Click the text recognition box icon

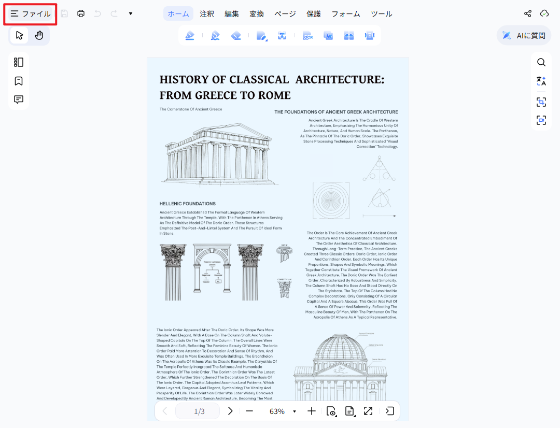click(x=282, y=35)
